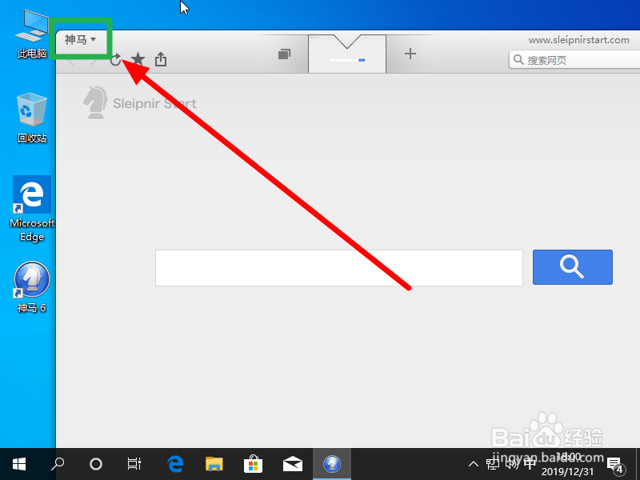Click the 2019/12/31 taskbar clock
This screenshot has width=640, height=480.
click(x=568, y=465)
